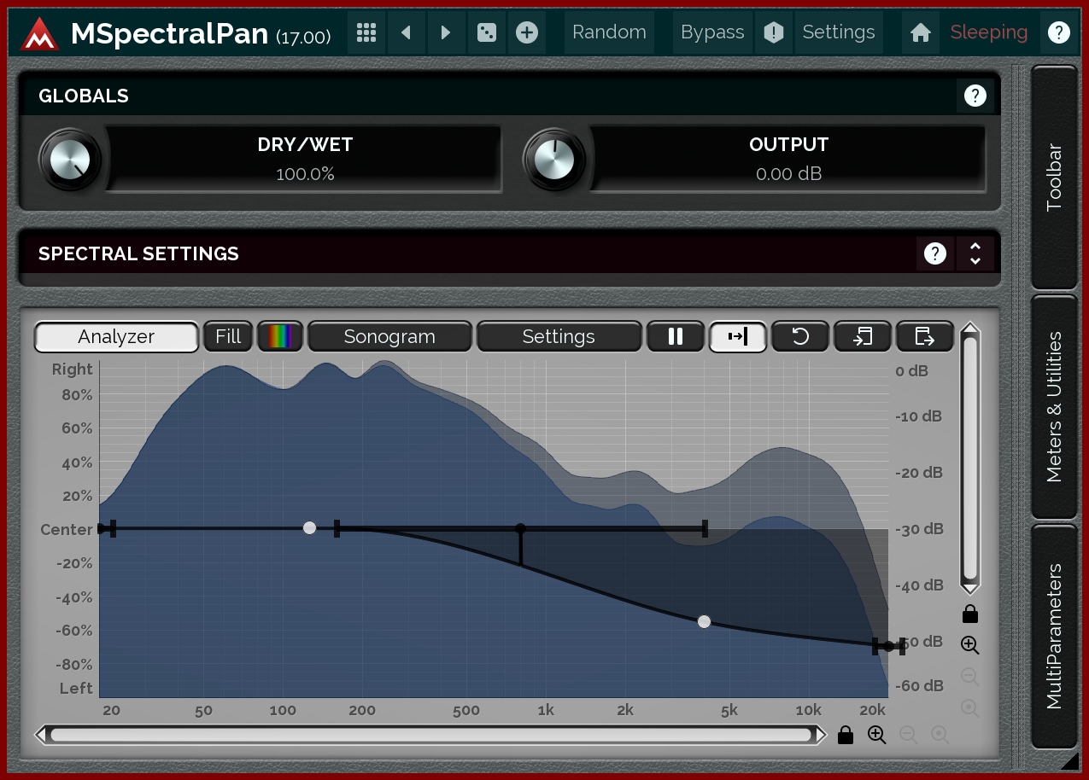
Task: Click the dice randomize preset icon
Action: tap(486, 32)
